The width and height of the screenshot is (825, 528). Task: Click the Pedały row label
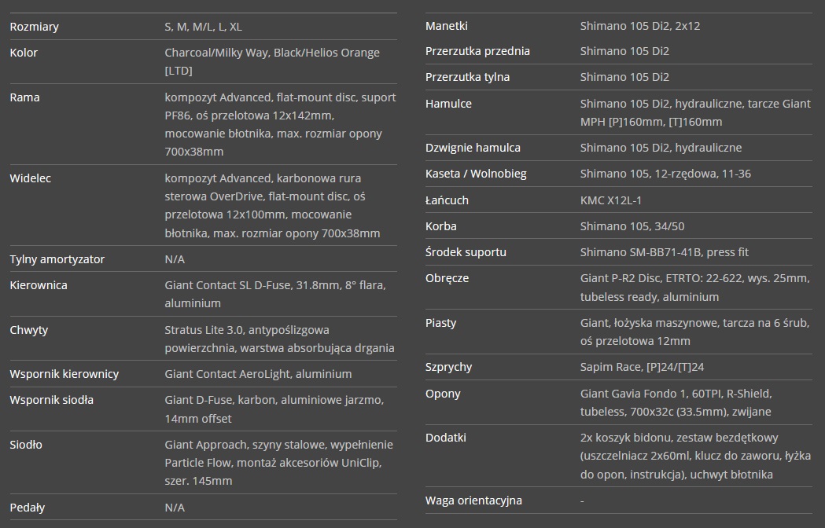28,508
